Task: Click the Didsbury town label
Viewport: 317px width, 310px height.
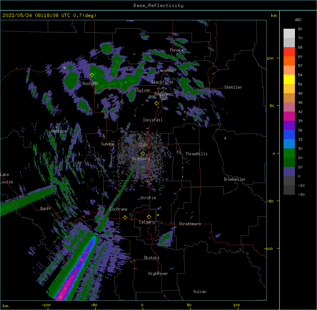Action: [141, 159]
